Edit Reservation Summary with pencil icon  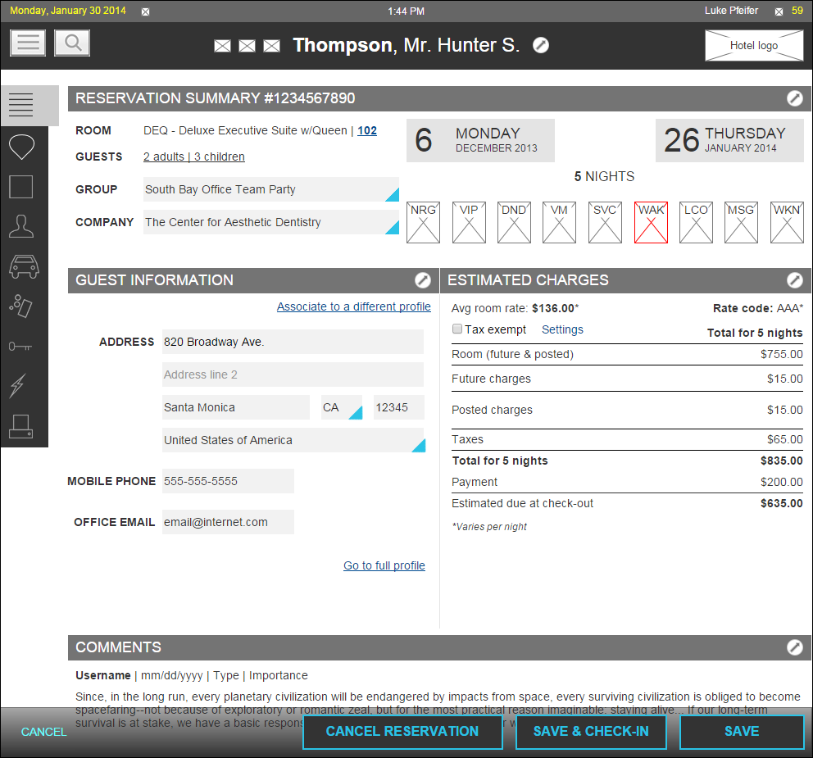[x=794, y=98]
